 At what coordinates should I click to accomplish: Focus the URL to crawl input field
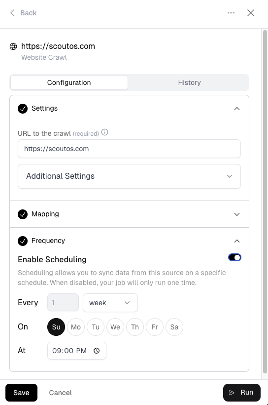click(130, 149)
